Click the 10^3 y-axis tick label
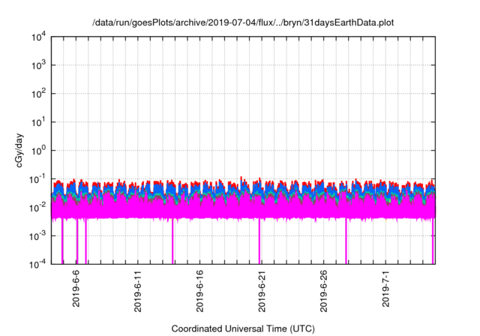 (x=39, y=65)
